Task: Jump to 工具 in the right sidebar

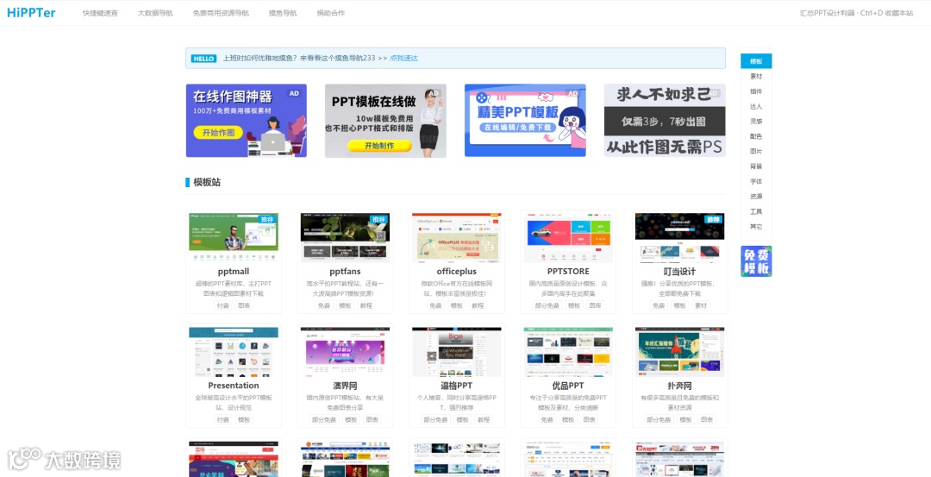Action: [756, 211]
